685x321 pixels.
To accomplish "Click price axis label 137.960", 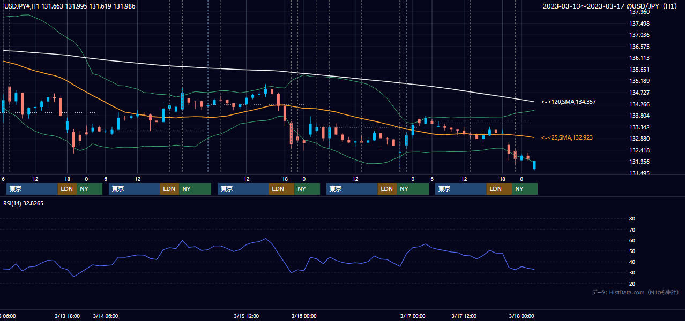I will 639,12.
